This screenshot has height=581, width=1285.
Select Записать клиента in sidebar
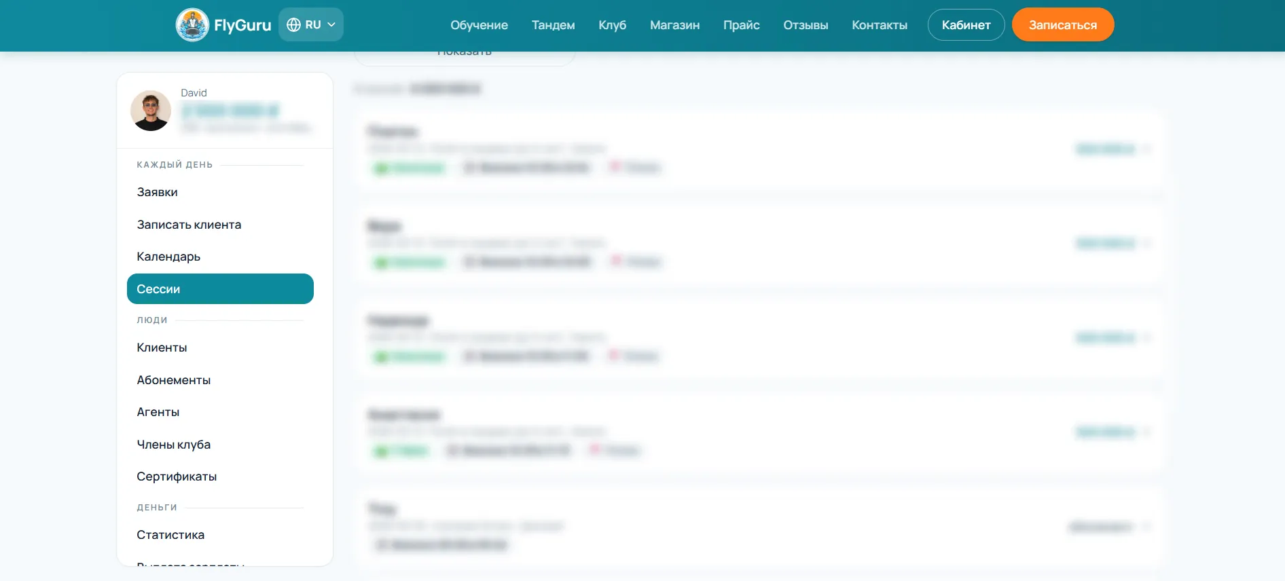220,225
